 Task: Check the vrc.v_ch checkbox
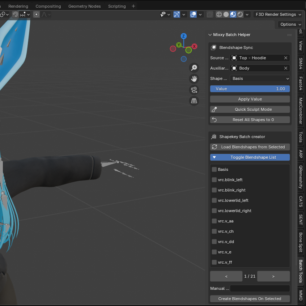214,231
